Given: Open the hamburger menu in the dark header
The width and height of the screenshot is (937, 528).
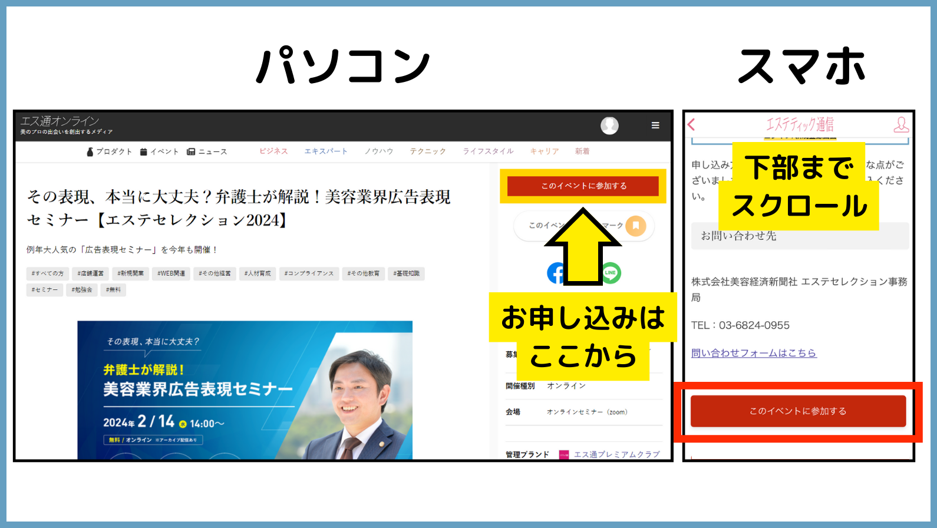Looking at the screenshot, I should coord(655,125).
